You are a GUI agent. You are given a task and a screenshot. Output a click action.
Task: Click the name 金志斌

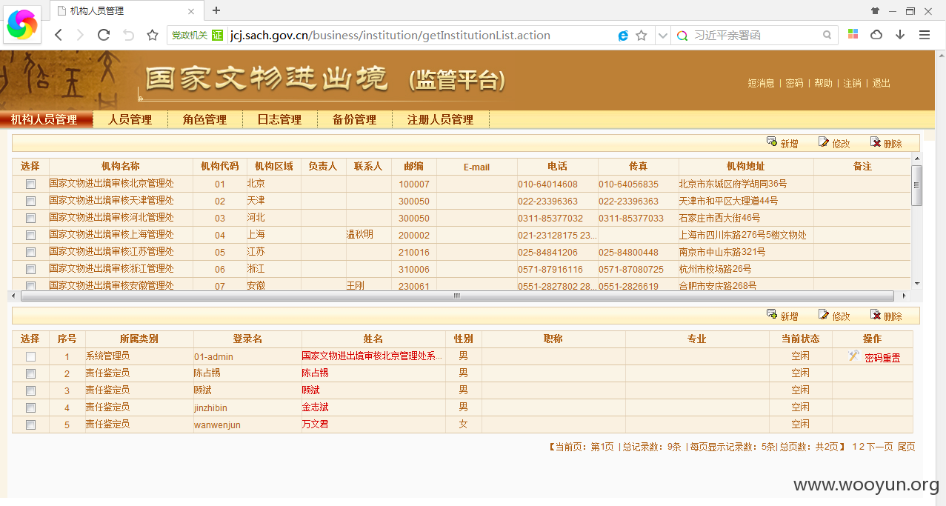coord(315,407)
